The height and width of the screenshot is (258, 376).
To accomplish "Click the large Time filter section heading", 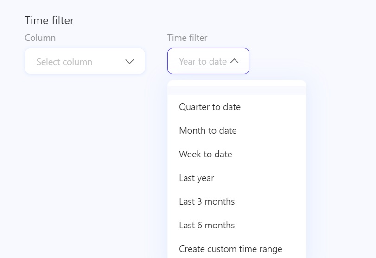I will [49, 20].
